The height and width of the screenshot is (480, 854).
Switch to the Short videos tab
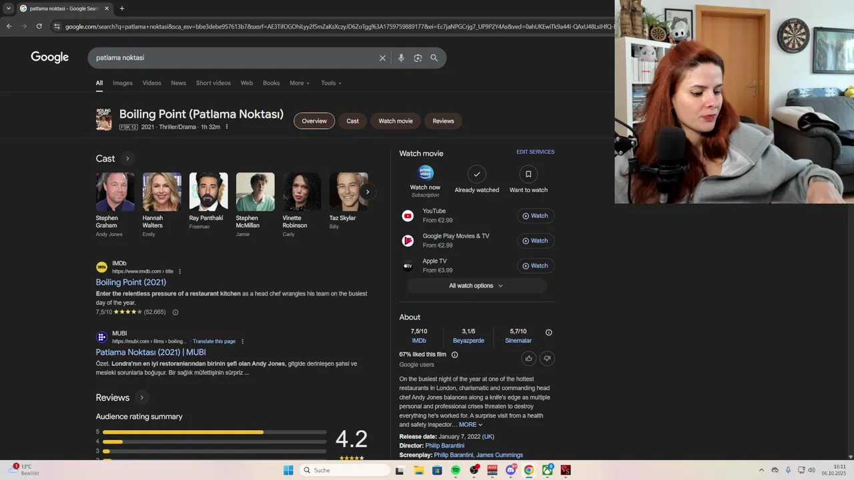(x=213, y=83)
